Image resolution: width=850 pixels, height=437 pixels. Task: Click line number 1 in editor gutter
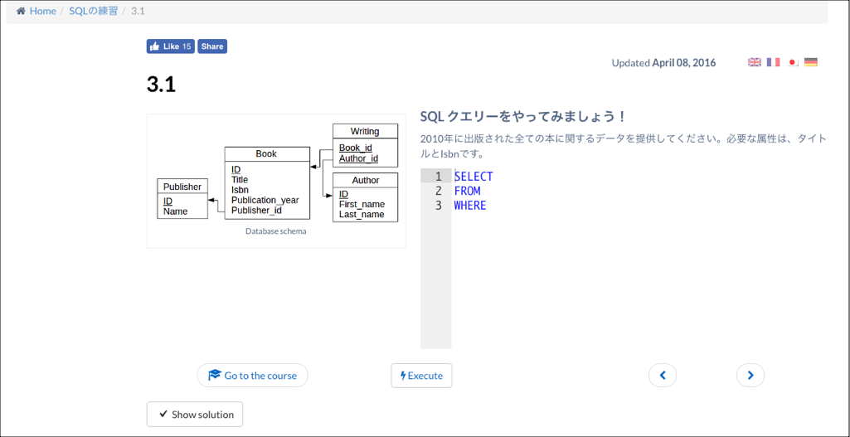click(x=439, y=177)
